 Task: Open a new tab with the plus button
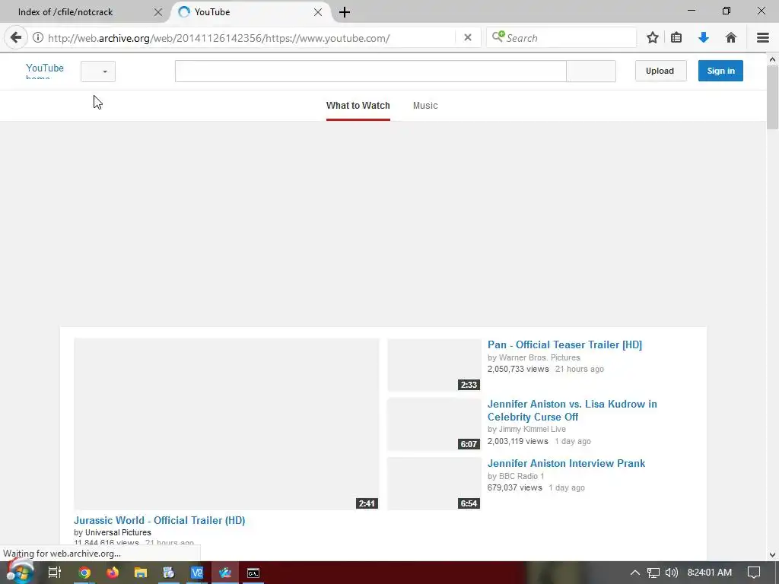pos(345,12)
